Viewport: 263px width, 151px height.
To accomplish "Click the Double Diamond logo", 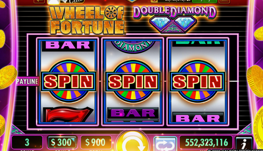I will [x=174, y=19].
